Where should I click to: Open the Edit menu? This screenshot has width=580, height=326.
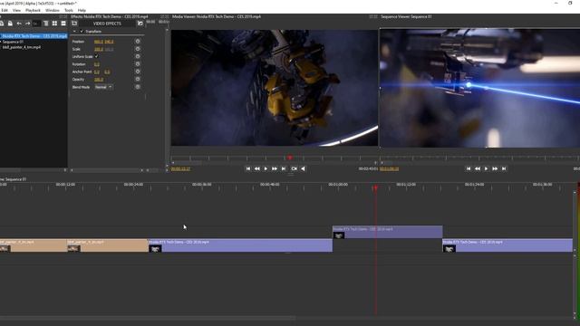click(5, 10)
